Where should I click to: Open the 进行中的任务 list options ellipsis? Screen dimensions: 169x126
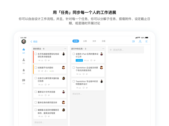coord(103,49)
